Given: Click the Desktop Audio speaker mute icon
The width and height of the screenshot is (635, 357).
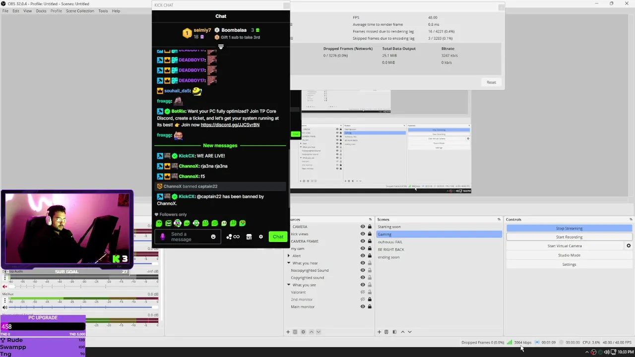Looking at the screenshot, I should (5, 287).
